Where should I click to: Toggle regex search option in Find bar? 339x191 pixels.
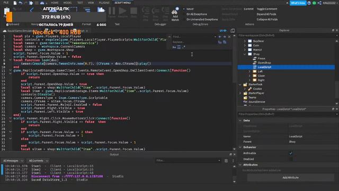[x=184, y=47]
